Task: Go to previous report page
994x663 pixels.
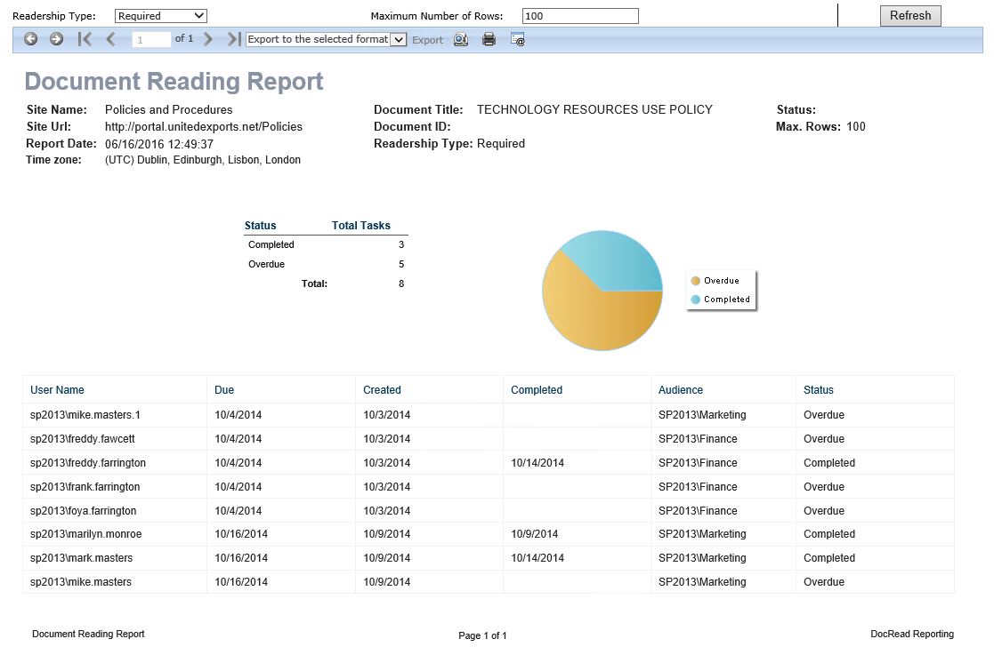Action: (111, 39)
